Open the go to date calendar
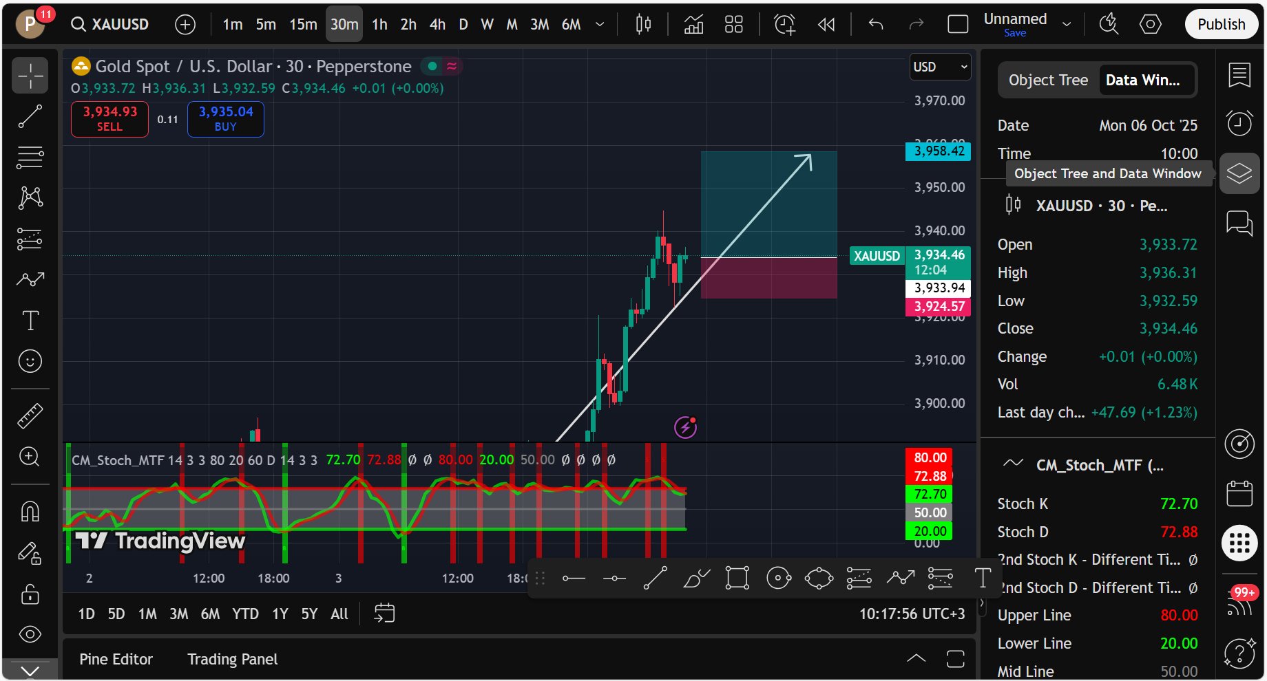 [384, 613]
